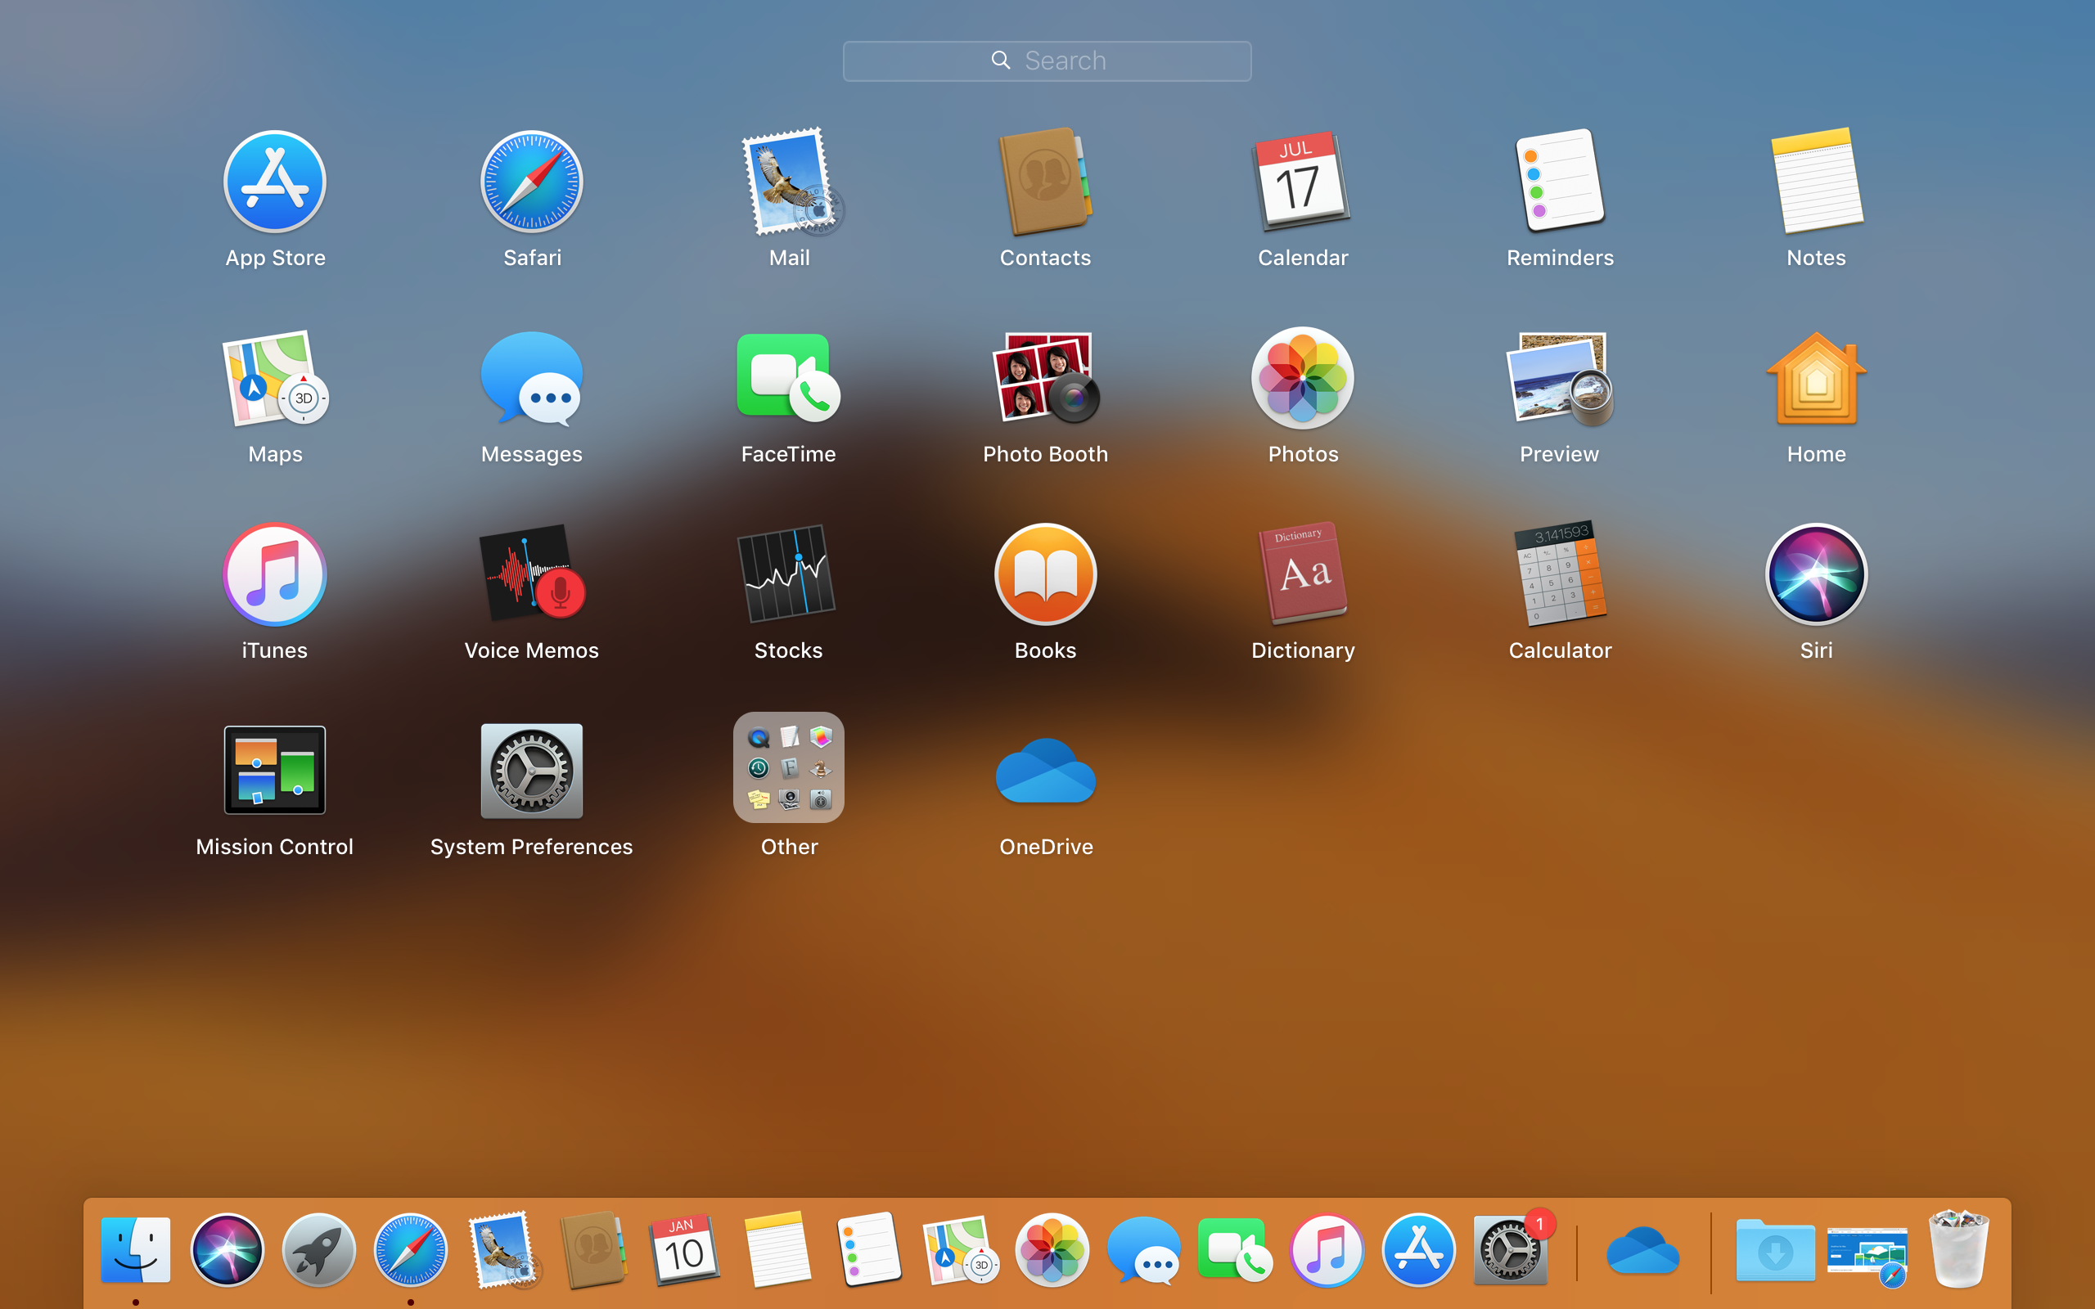Open Photo Booth app icon

click(1045, 378)
